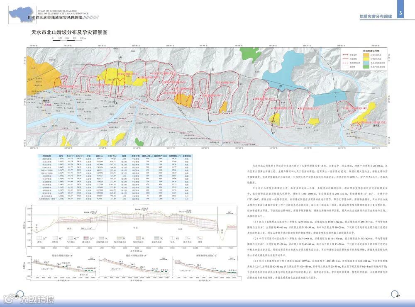Image resolution: width=415 pixels, height=307 pixels.
Task: Click section line marker 'B' on the map
Action: (212, 70)
